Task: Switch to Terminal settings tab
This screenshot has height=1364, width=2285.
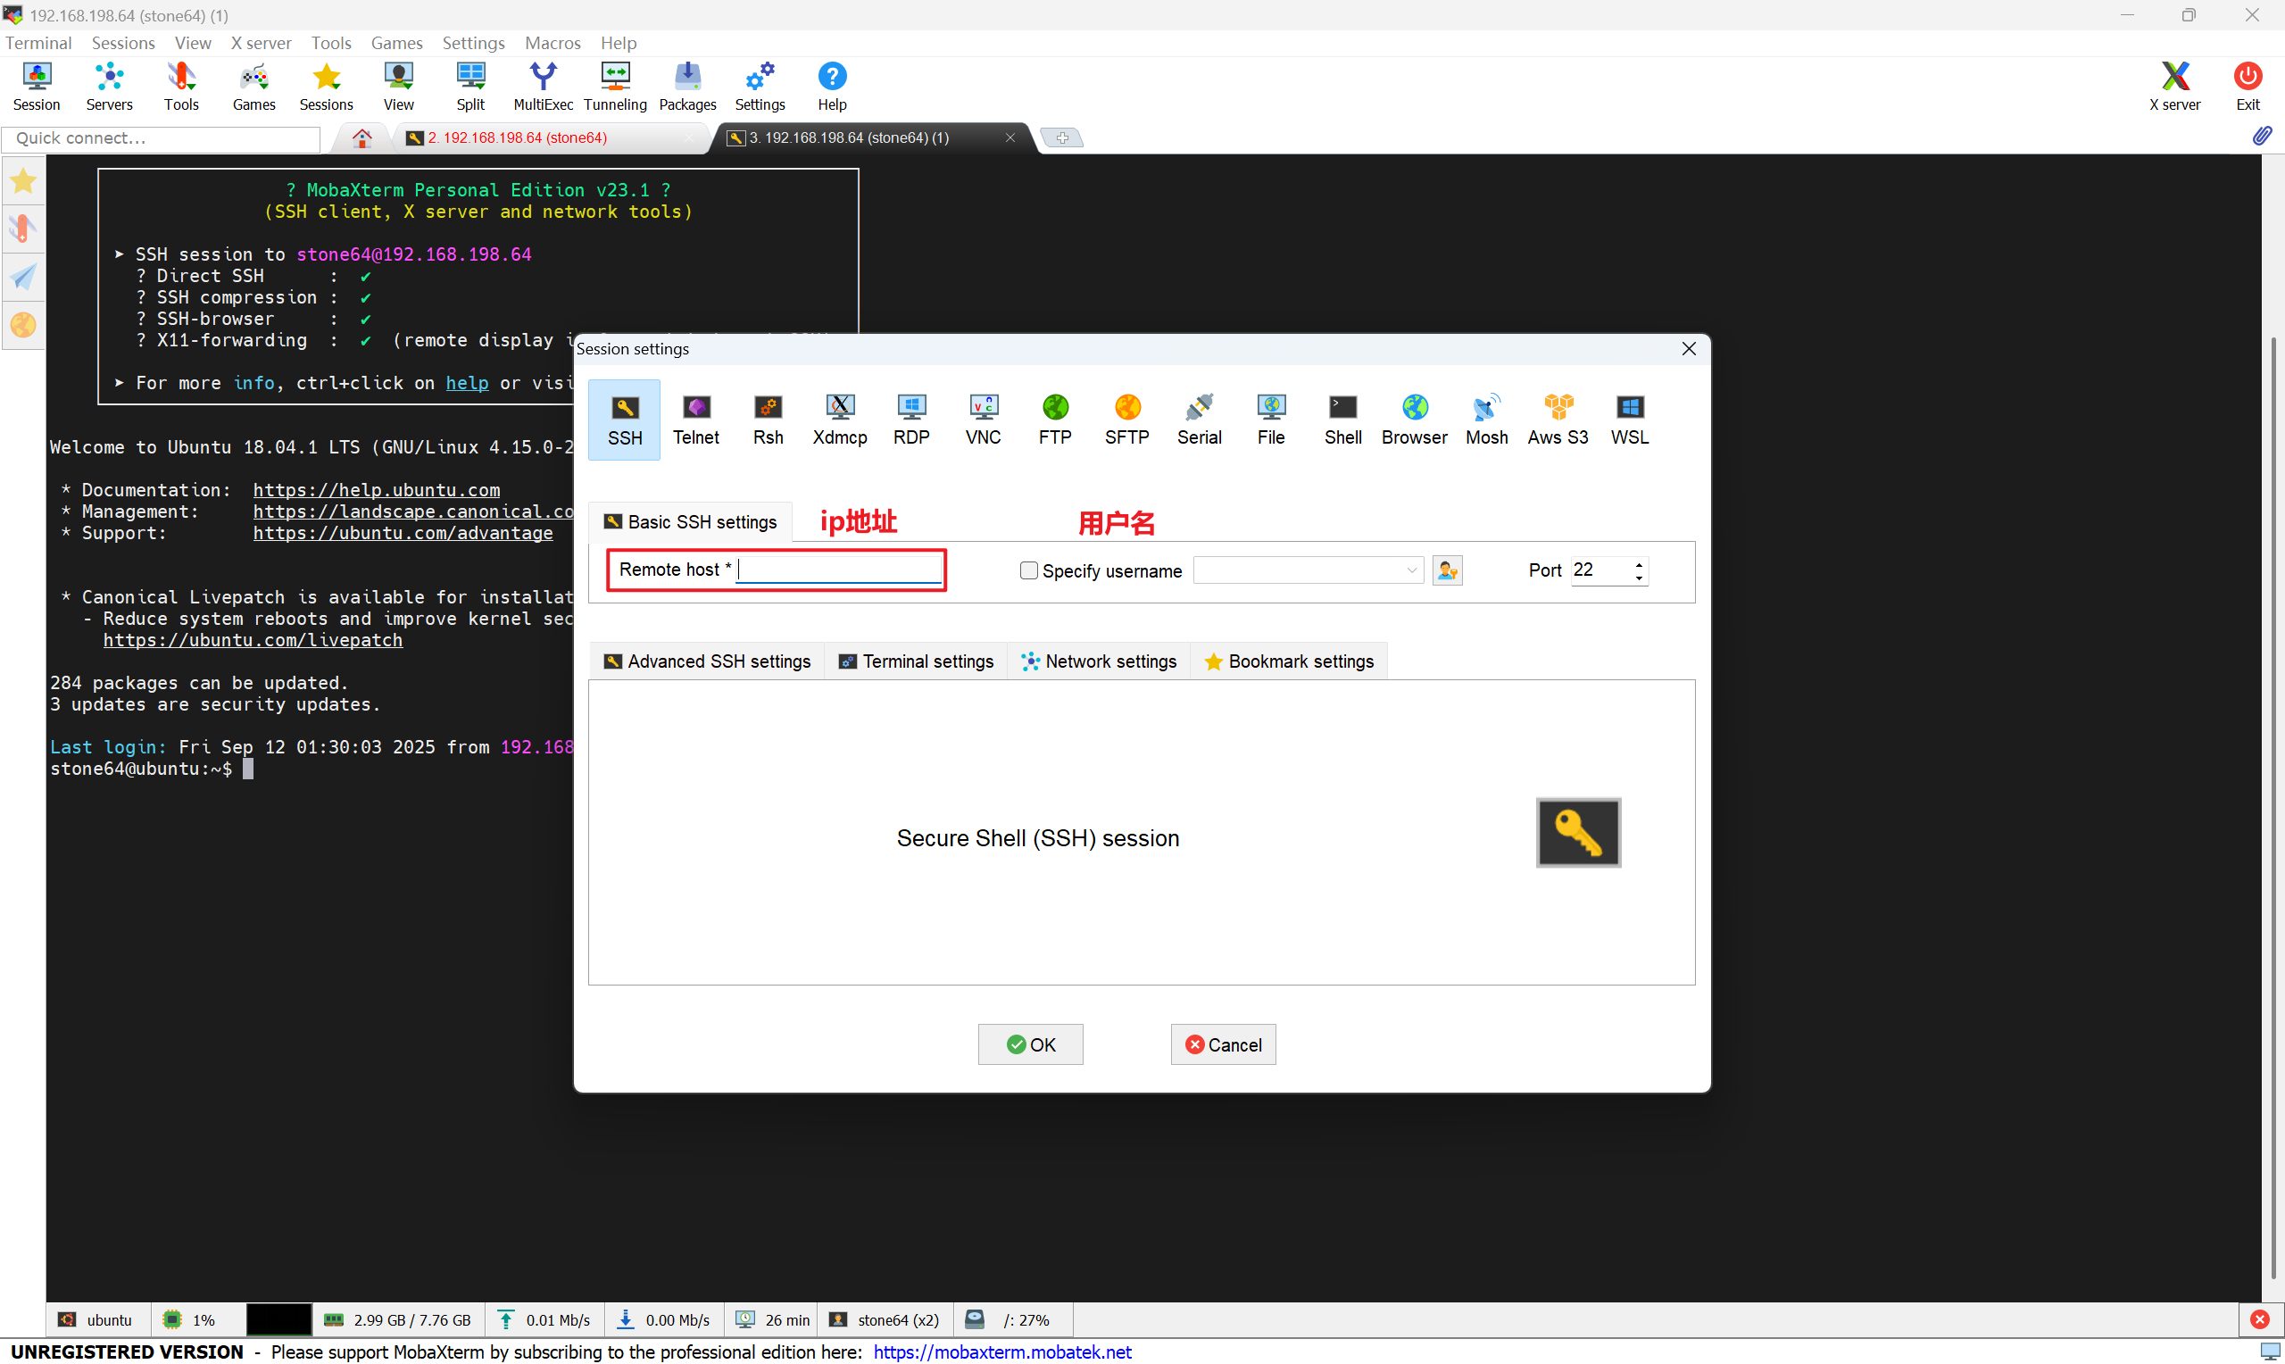Action: point(916,661)
